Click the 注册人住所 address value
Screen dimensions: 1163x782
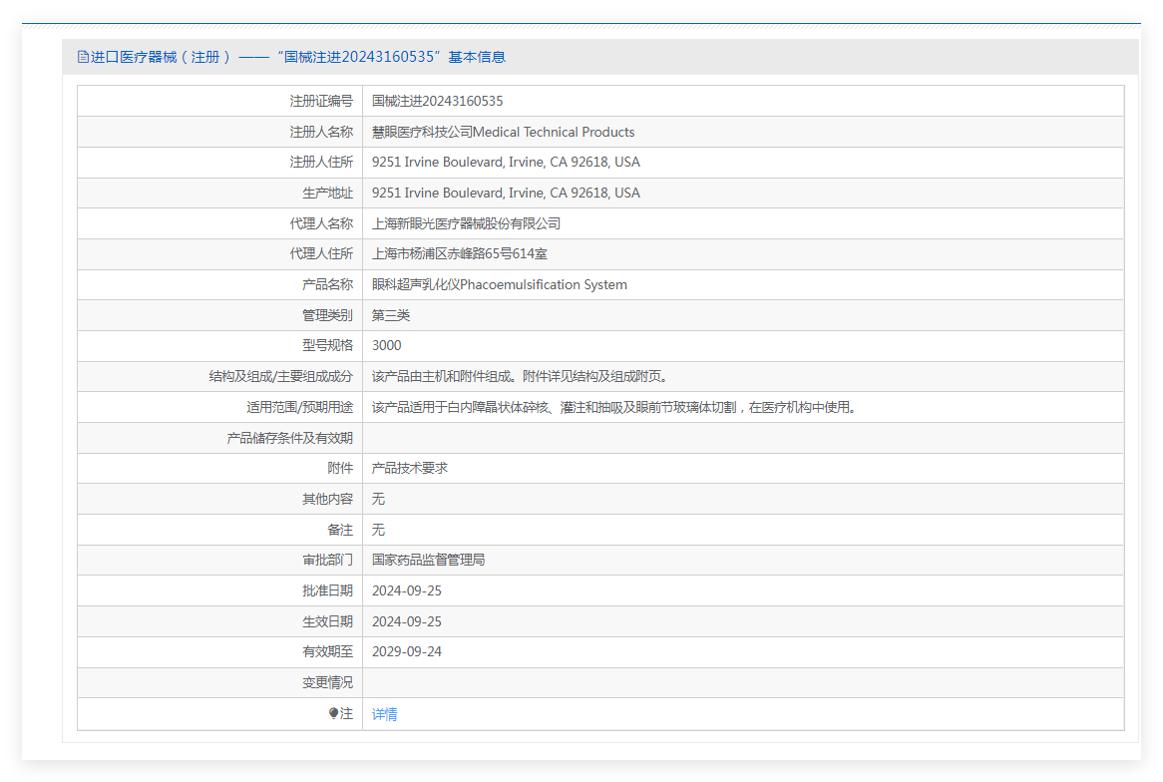[x=506, y=162]
